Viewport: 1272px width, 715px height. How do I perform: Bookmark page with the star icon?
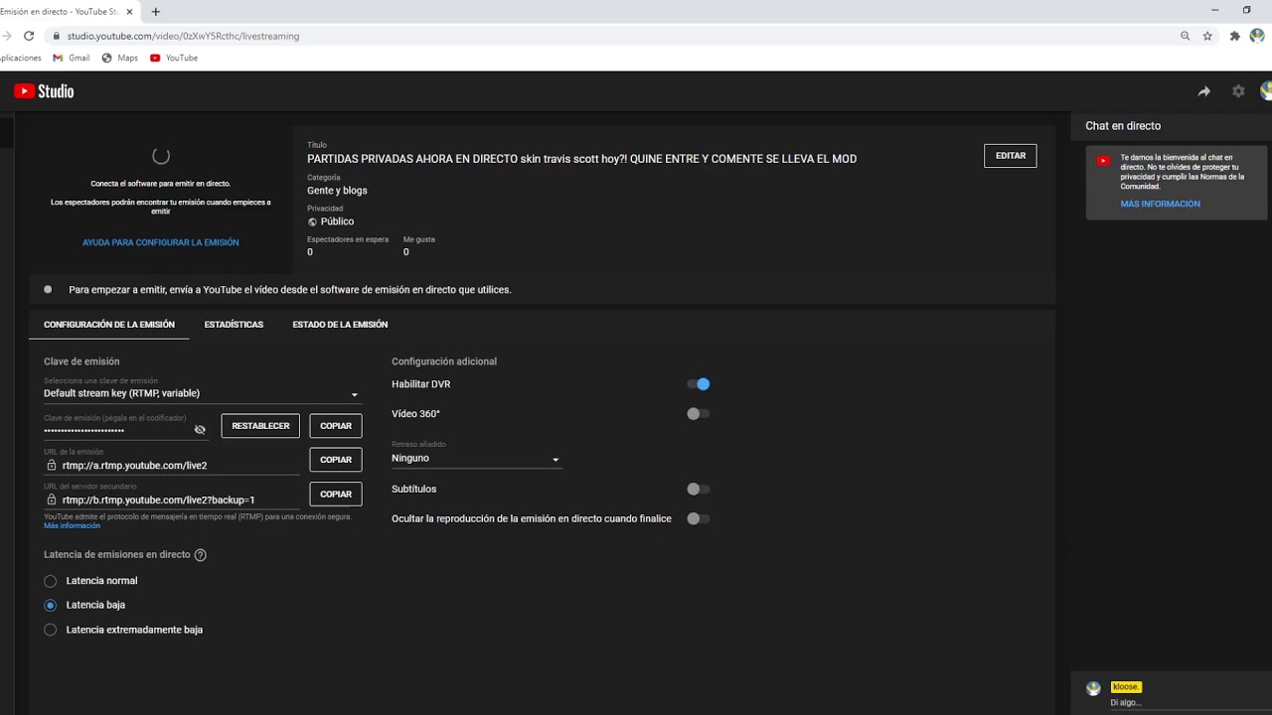(1207, 36)
